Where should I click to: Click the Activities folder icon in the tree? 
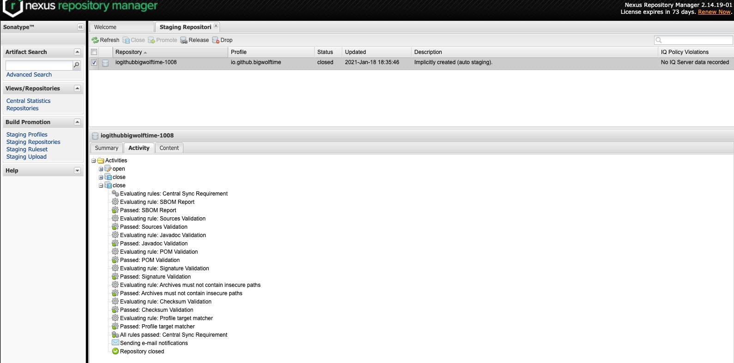pos(101,161)
